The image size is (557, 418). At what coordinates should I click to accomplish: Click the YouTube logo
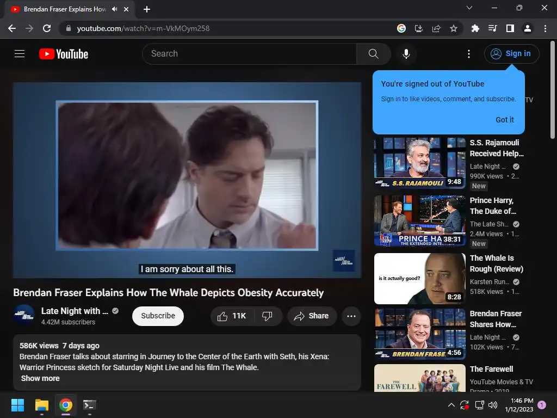pos(64,54)
